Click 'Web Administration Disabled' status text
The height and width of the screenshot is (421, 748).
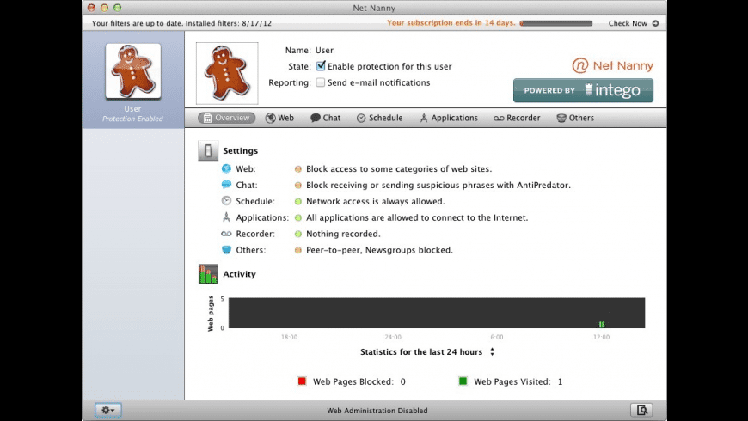tap(377, 411)
